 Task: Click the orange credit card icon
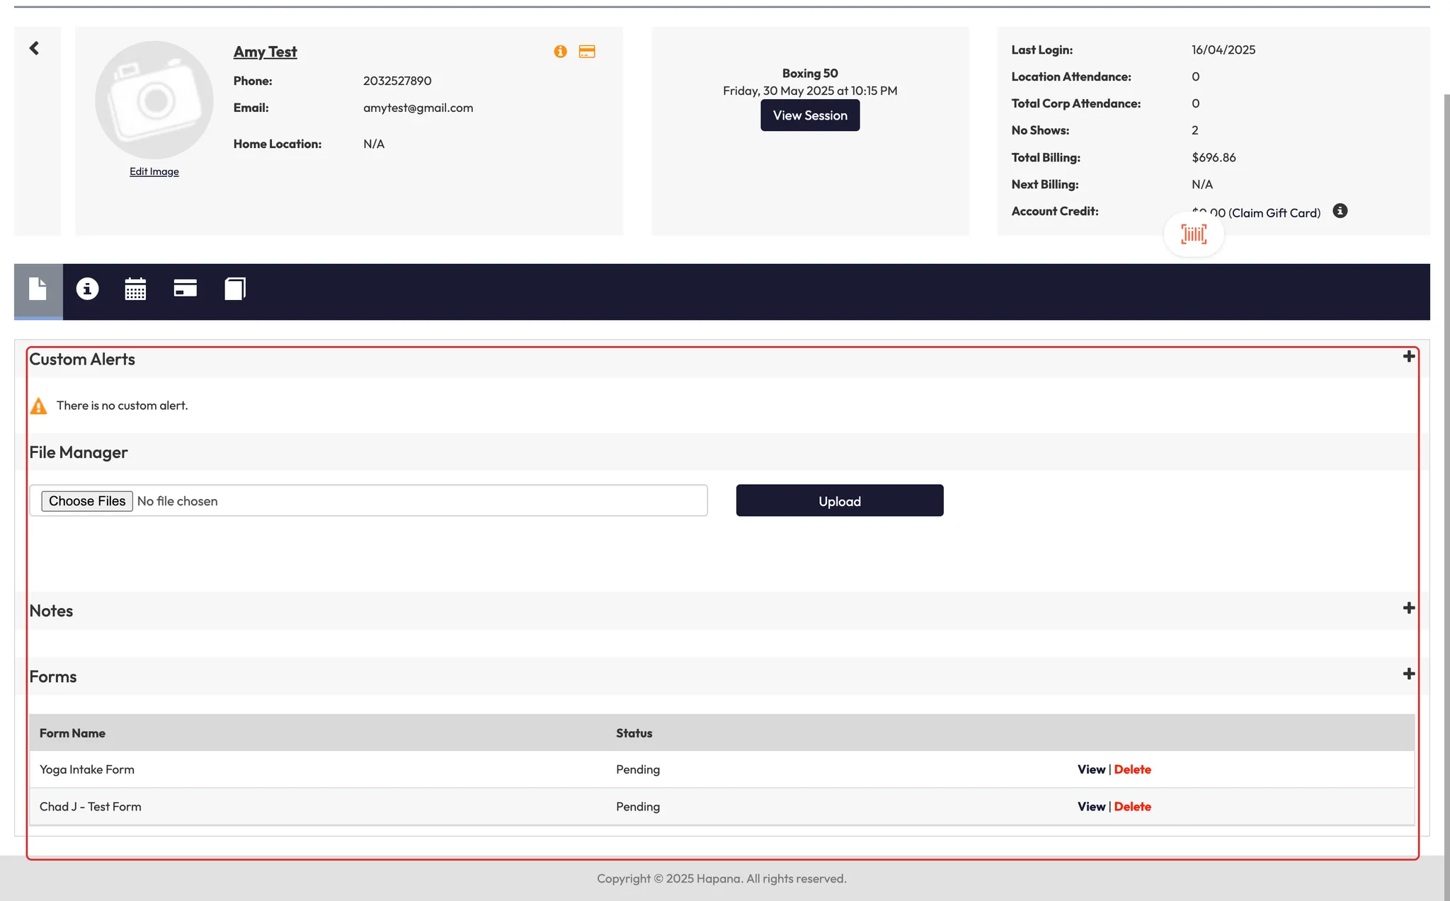pyautogui.click(x=587, y=52)
